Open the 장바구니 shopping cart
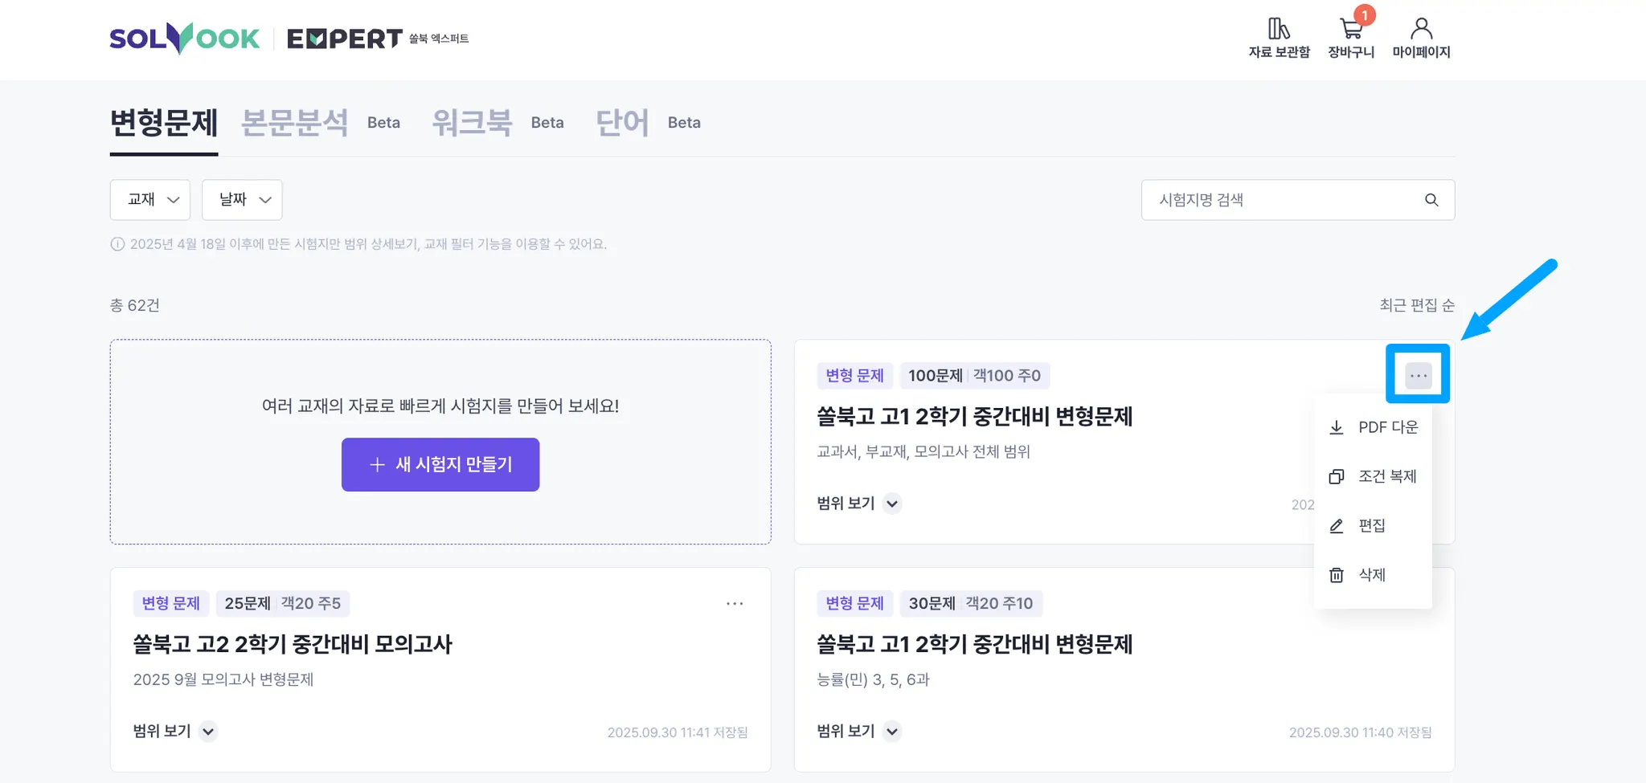 pyautogui.click(x=1351, y=31)
